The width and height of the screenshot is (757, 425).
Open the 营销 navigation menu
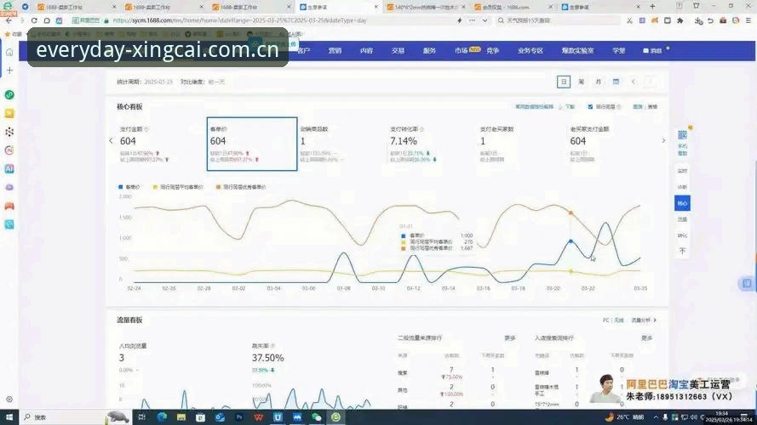pos(335,51)
